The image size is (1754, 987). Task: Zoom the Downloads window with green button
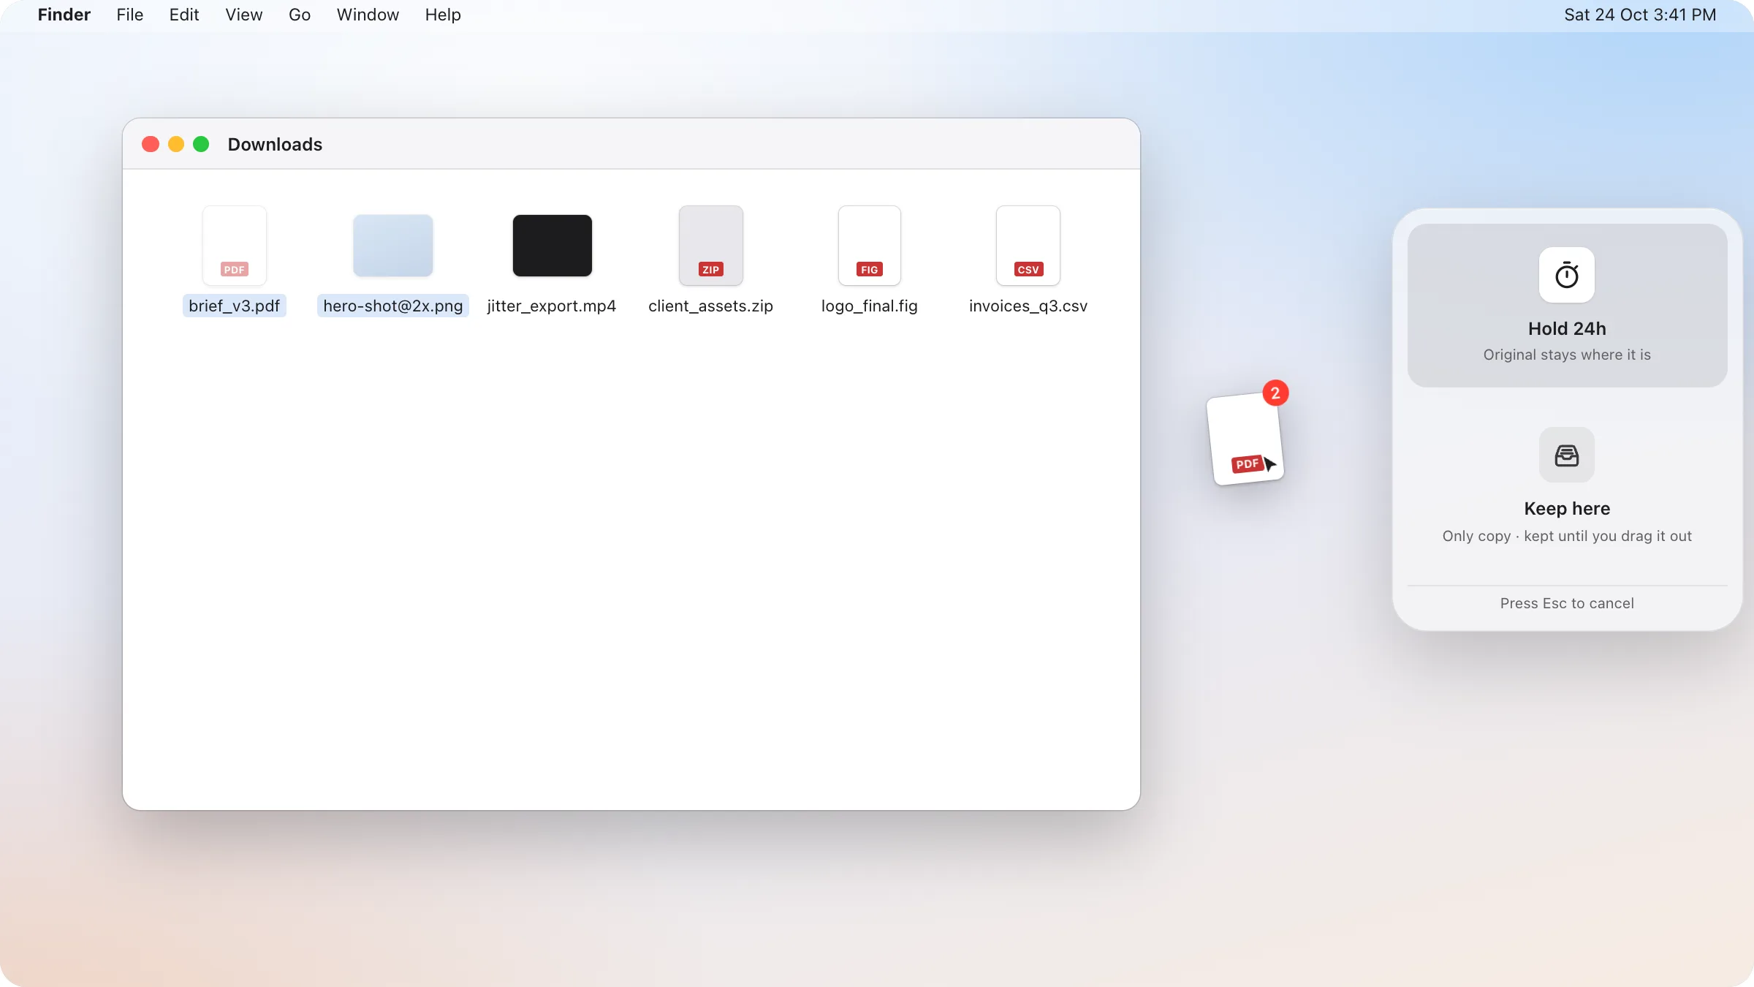click(x=201, y=144)
